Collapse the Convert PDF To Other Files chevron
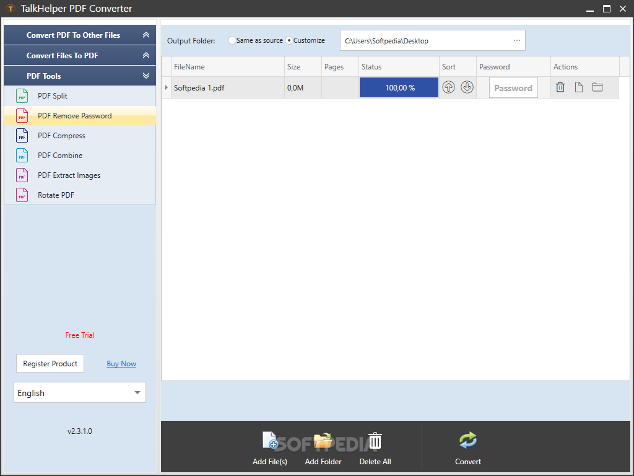This screenshot has height=476, width=634. coord(146,35)
